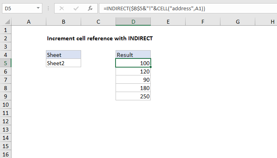This screenshot has height=158, width=277.
Task: Select column B header
Action: point(63,23)
